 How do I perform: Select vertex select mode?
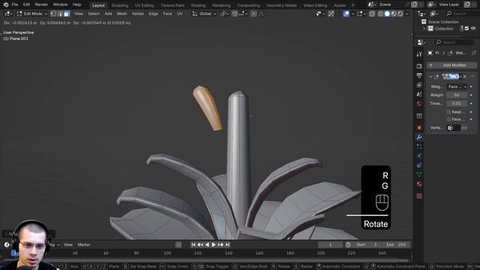pos(53,13)
